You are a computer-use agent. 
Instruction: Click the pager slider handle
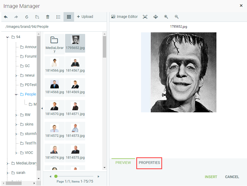(56, 176)
